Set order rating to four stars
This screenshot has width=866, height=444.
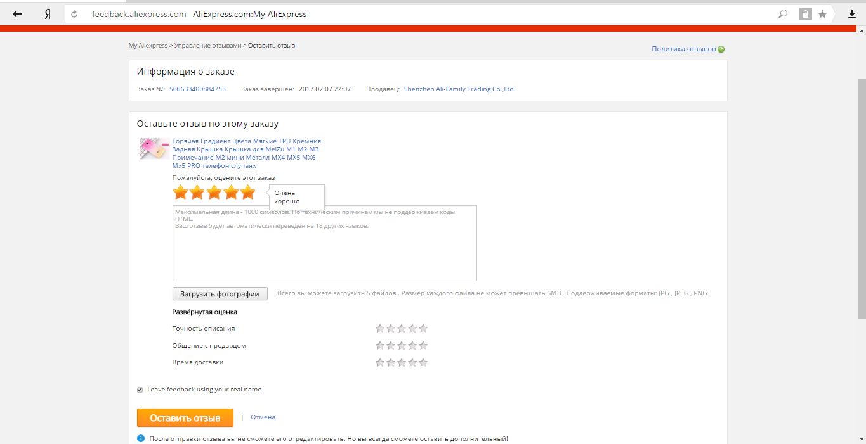pos(231,192)
